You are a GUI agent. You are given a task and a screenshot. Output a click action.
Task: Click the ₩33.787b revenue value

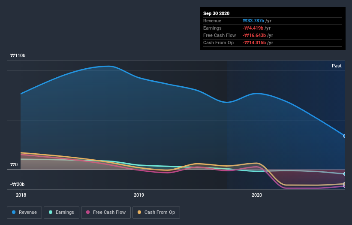253,21
